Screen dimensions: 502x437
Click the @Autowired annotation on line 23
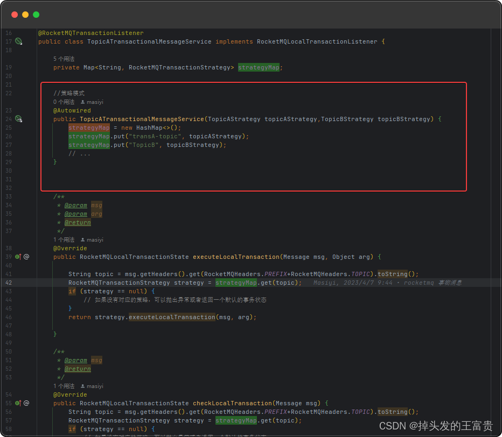(x=72, y=110)
